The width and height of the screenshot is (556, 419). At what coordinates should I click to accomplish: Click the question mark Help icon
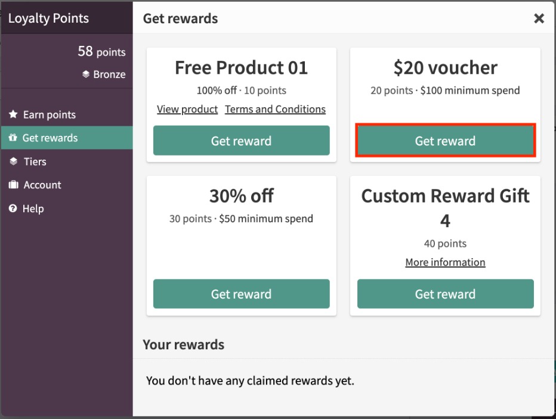[13, 208]
